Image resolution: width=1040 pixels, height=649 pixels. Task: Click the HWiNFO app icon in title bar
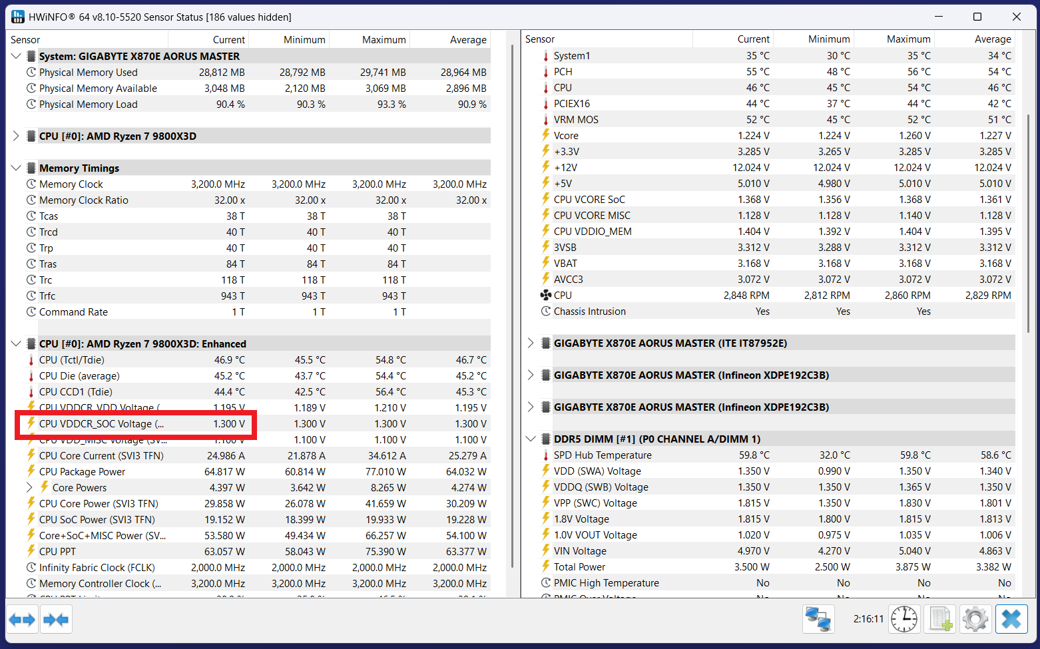point(18,17)
